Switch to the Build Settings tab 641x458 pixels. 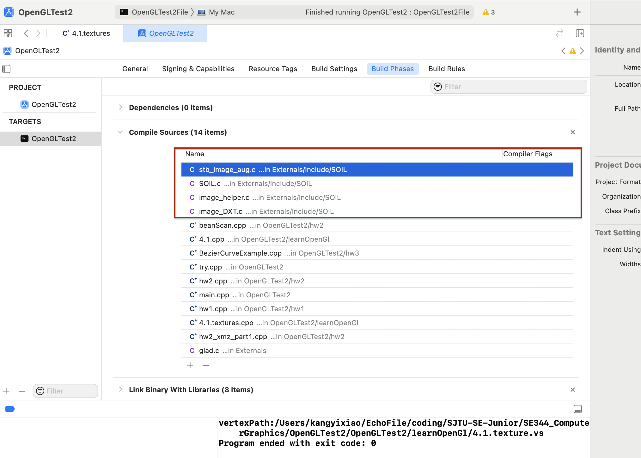pos(334,69)
